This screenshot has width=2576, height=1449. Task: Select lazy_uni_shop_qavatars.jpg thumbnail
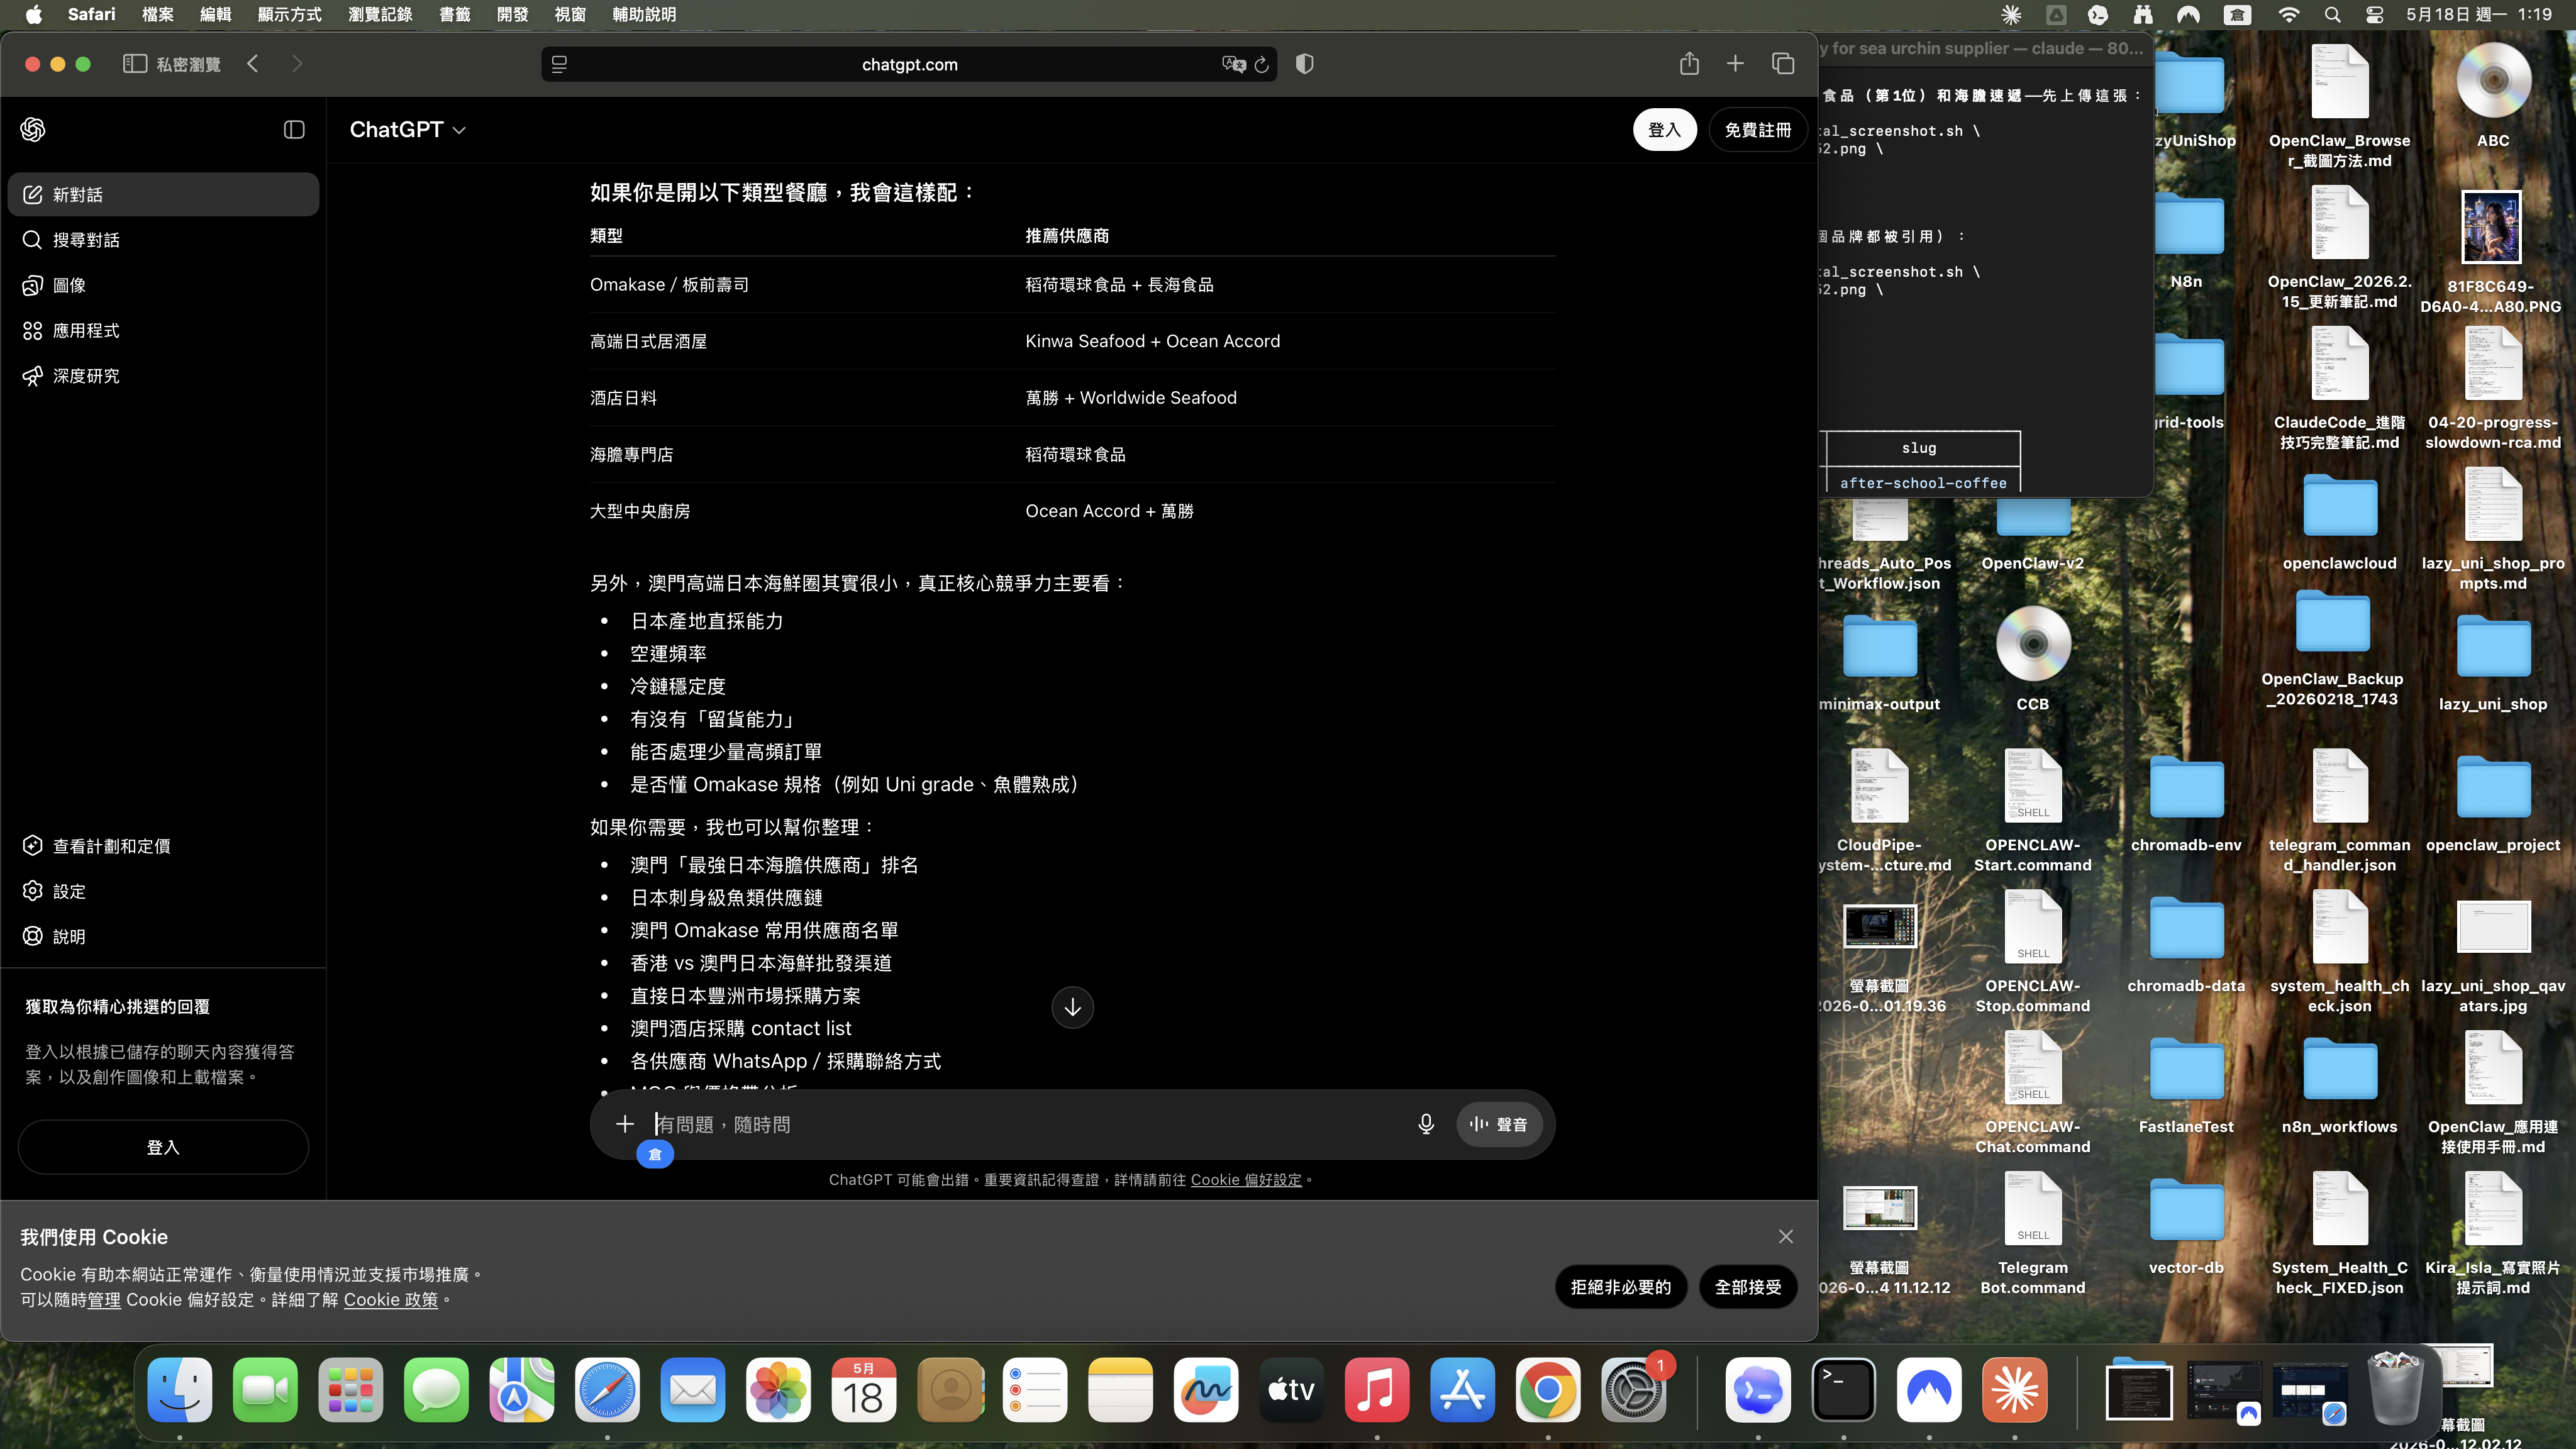[2493, 927]
